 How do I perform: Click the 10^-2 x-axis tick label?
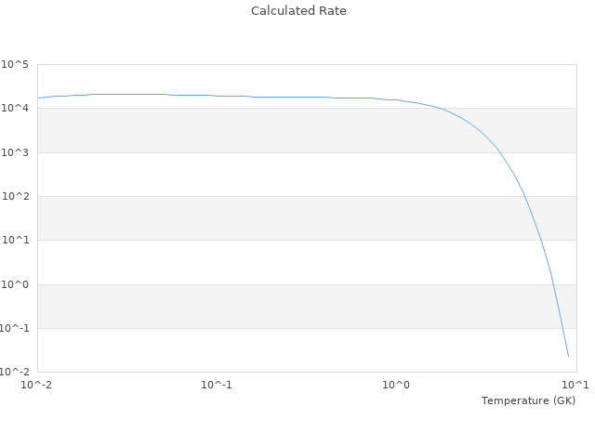(37, 385)
